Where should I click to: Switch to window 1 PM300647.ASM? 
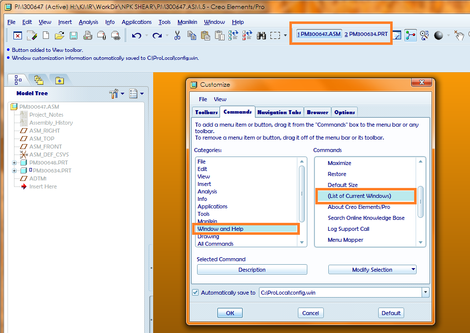click(319, 34)
